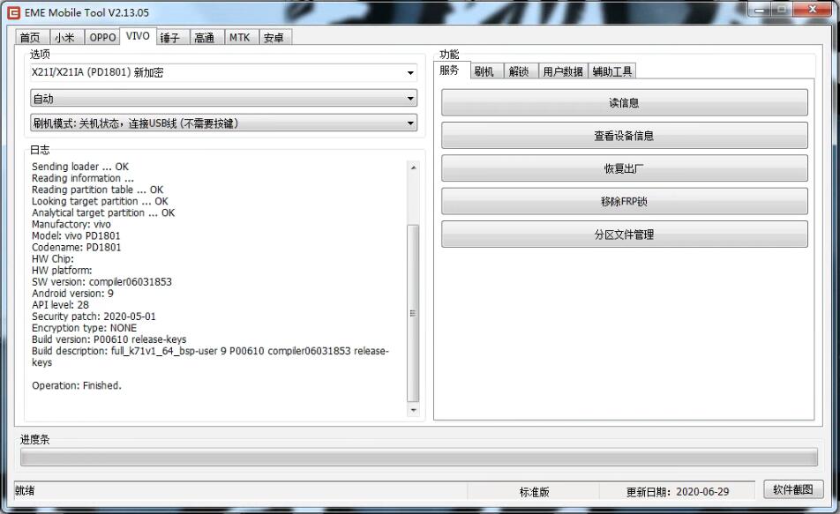Open 分区文件管理 button

click(x=624, y=235)
